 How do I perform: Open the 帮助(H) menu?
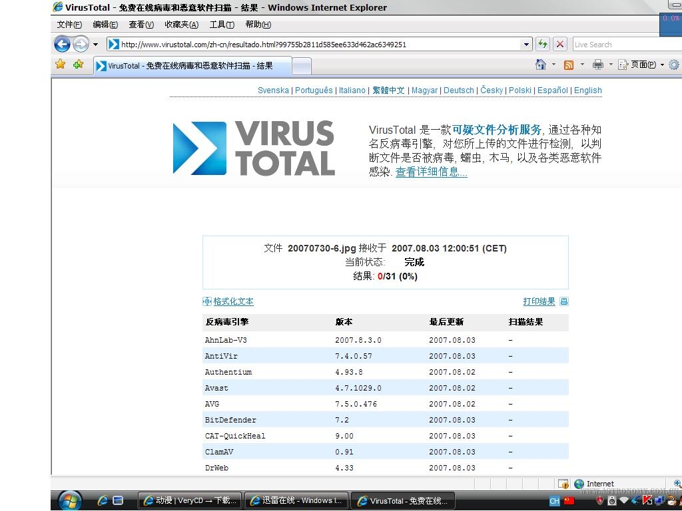pyautogui.click(x=258, y=25)
